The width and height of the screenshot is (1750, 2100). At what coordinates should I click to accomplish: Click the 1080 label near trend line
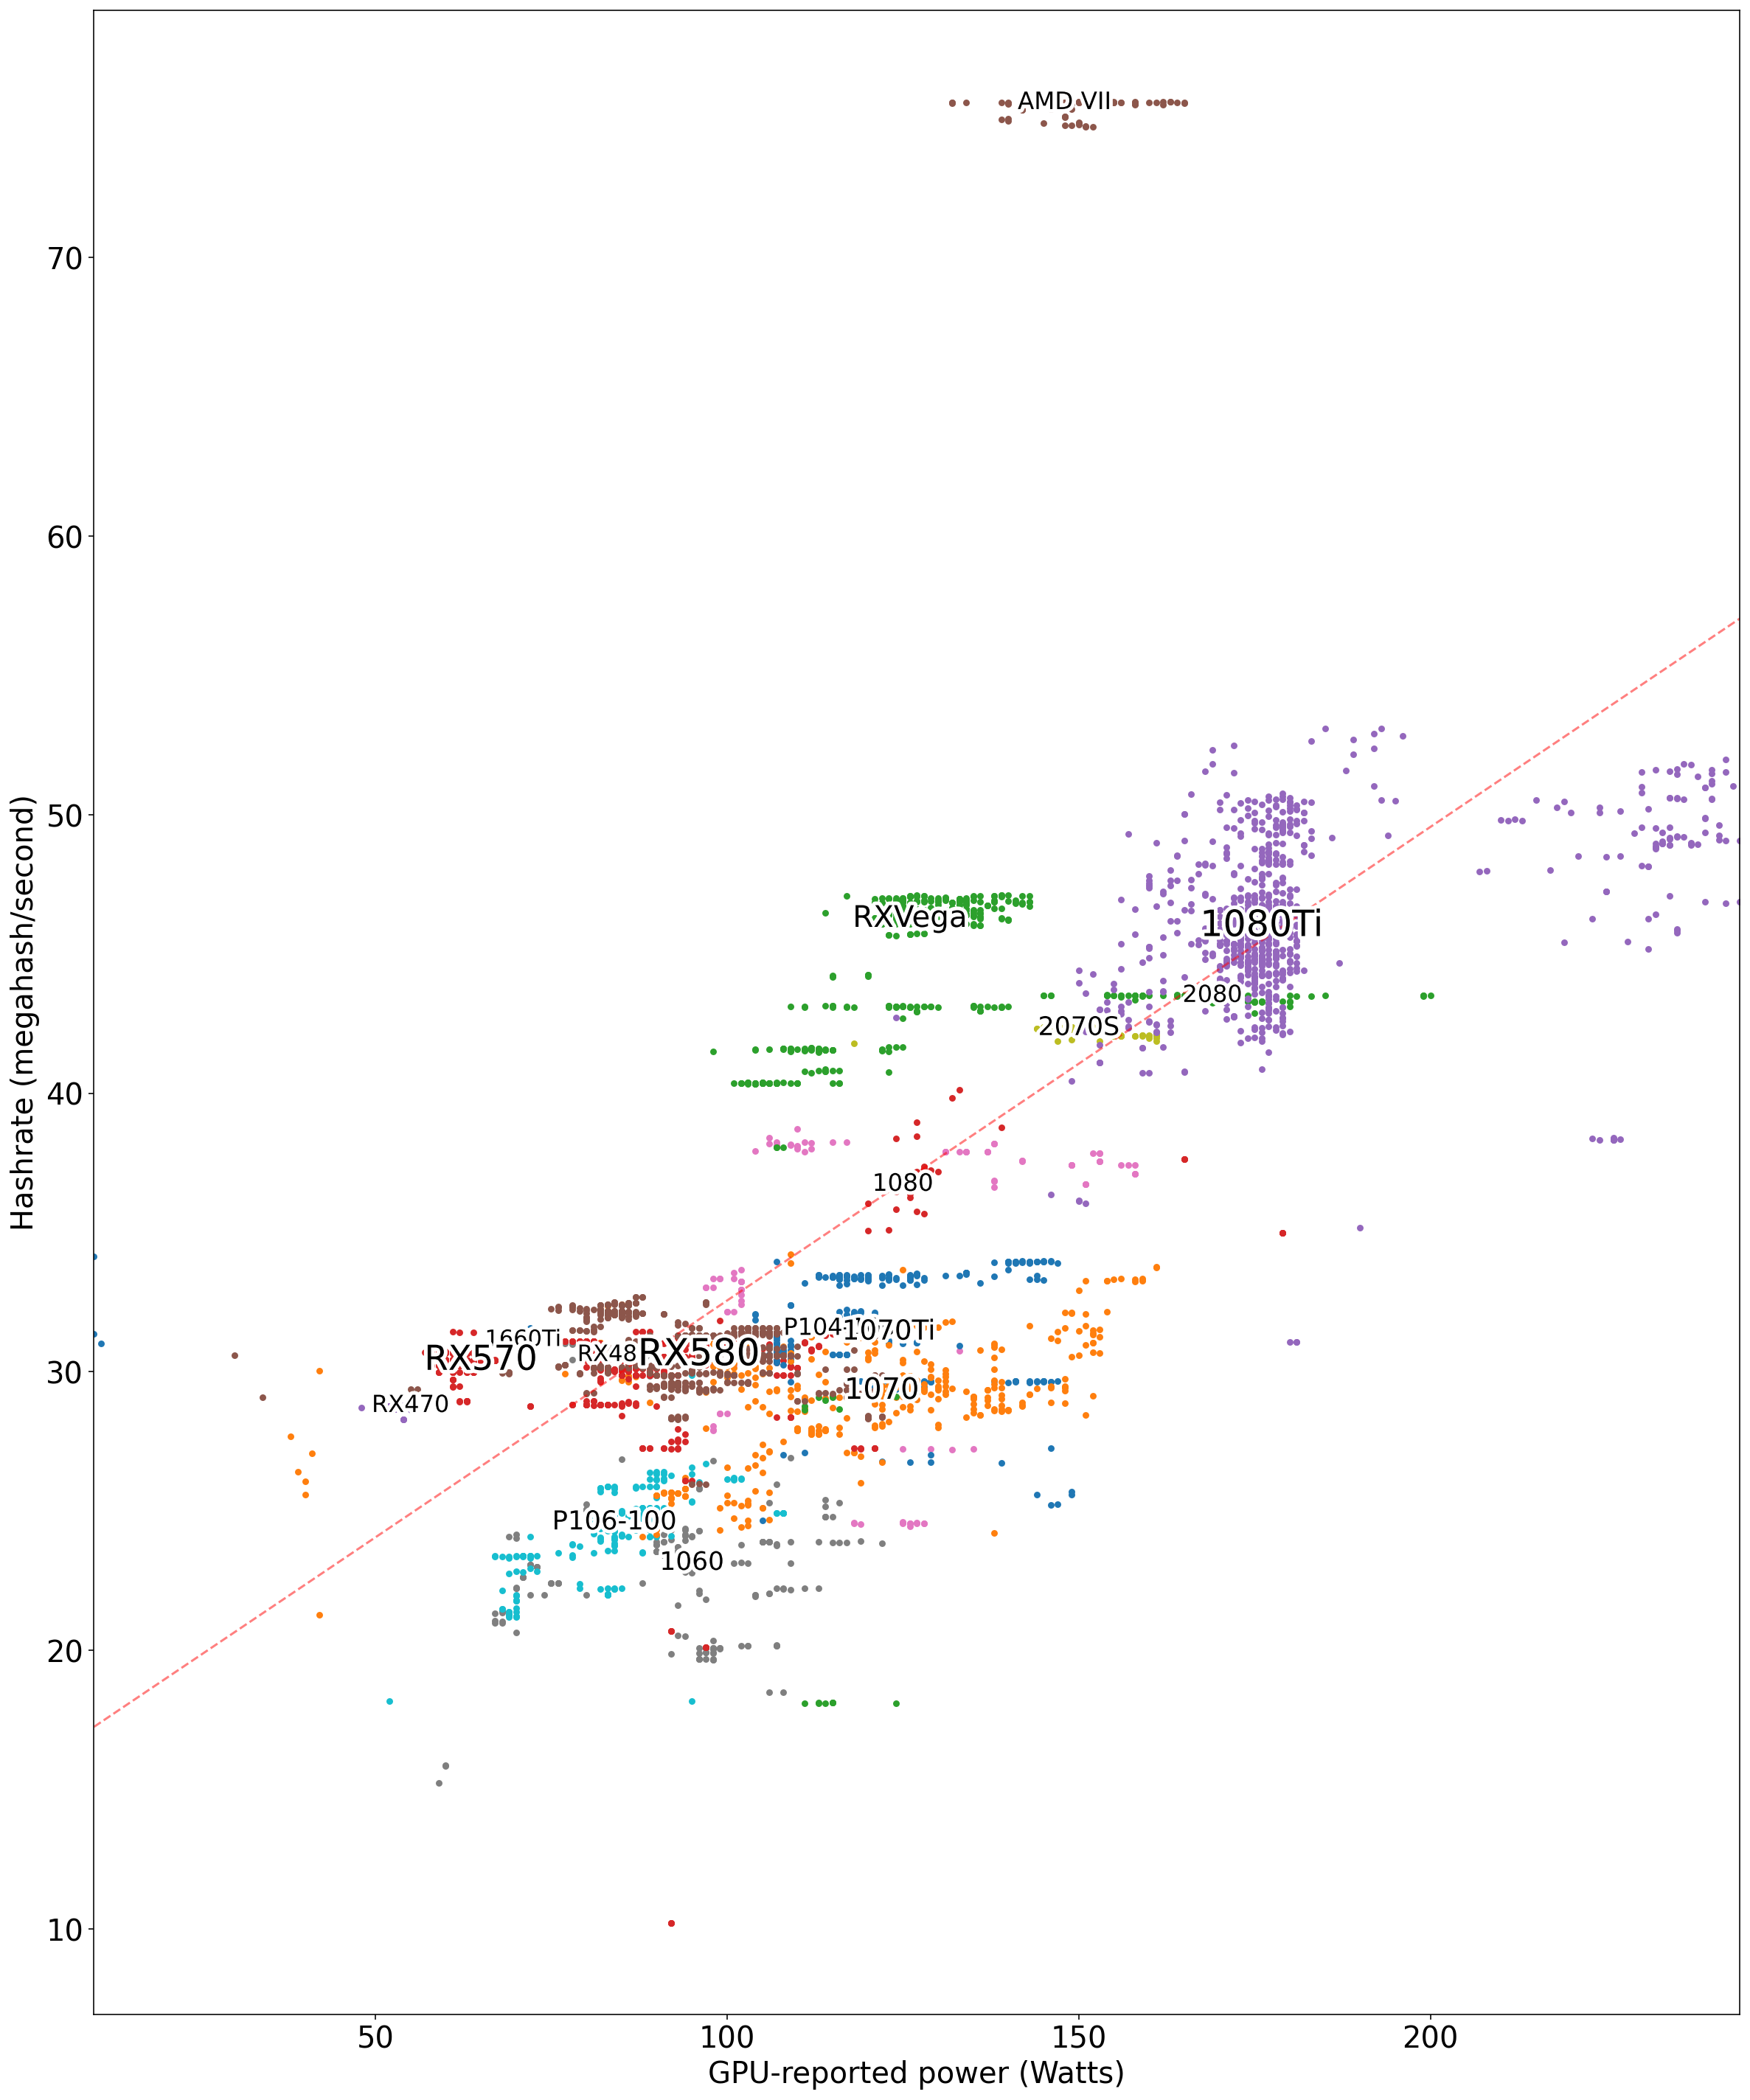(902, 1183)
